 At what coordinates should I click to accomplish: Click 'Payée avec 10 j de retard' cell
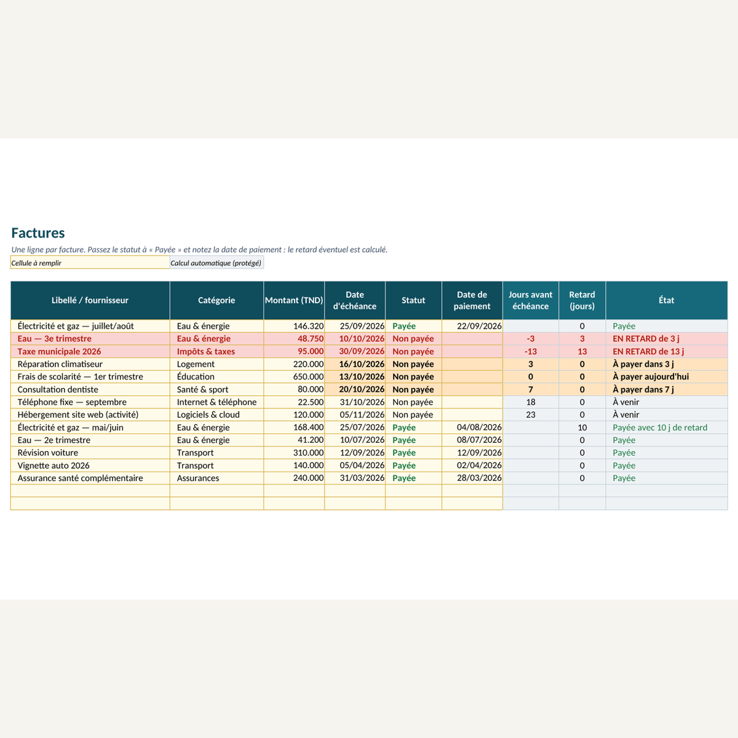667,427
